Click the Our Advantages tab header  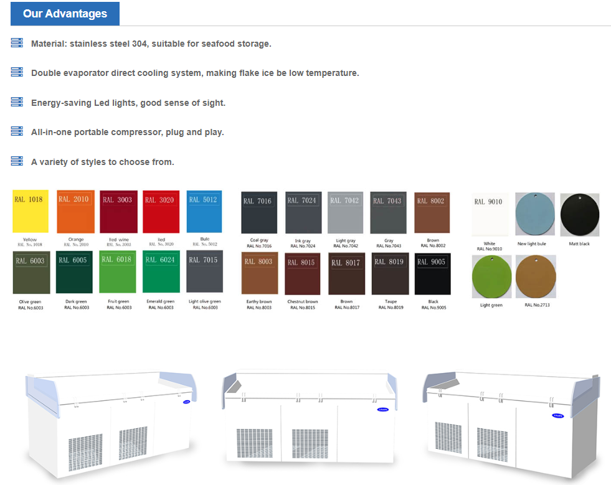pyautogui.click(x=65, y=14)
